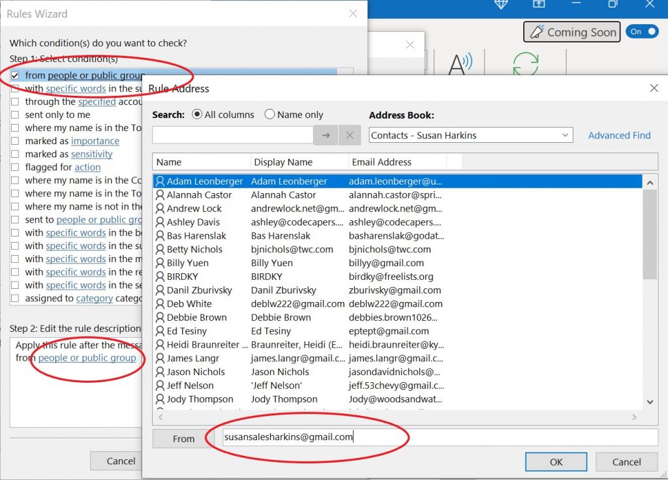The image size is (668, 480).
Task: Click the Advanced Find link
Action: pos(618,135)
